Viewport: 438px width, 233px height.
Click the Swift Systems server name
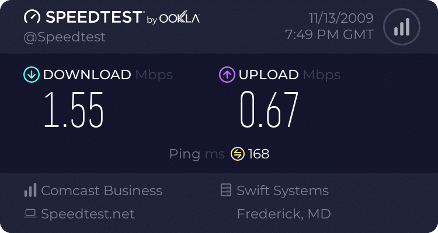[283, 190]
